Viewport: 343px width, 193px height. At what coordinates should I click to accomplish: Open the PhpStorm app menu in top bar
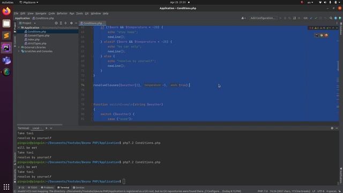[28, 2]
